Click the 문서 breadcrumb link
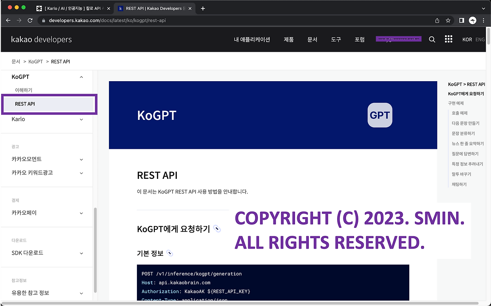The height and width of the screenshot is (306, 491). 16,61
